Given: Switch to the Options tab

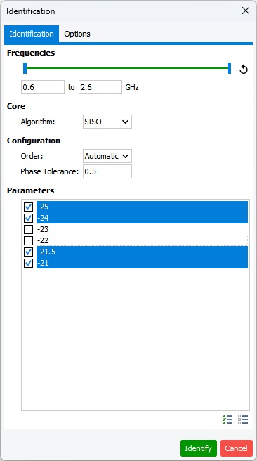Looking at the screenshot, I should click(x=77, y=34).
